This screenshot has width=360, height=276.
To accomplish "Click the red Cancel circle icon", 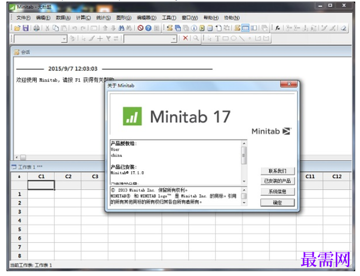I will point(141,28).
